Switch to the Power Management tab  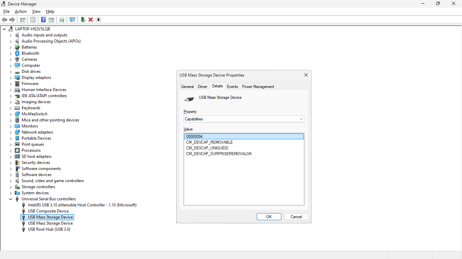[258, 87]
